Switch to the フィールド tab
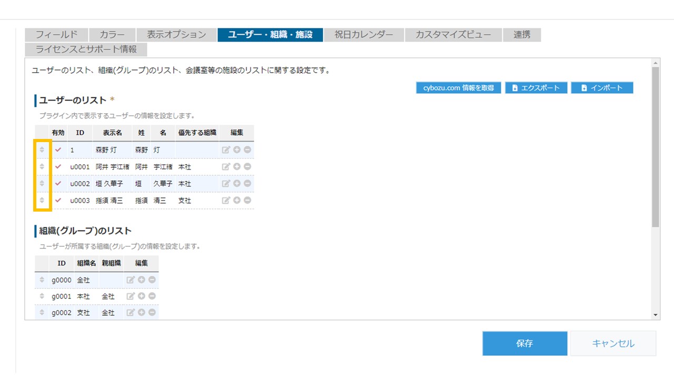This screenshot has width=674, height=379. 56,35
